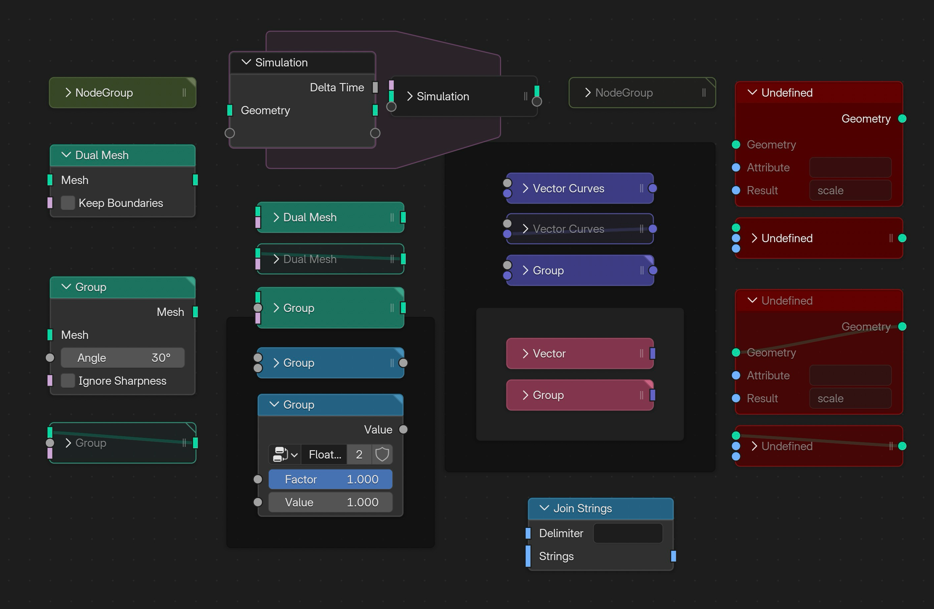
Task: Expand the bright Vector Curves node
Action: point(525,188)
